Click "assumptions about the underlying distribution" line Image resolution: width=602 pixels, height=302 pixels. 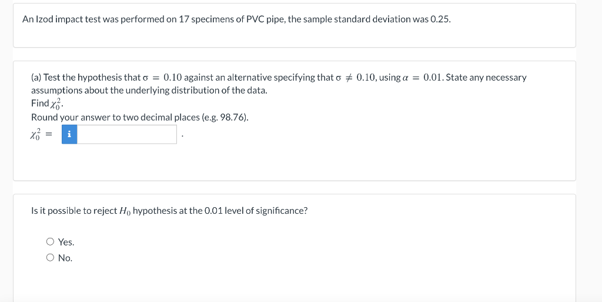click(149, 91)
